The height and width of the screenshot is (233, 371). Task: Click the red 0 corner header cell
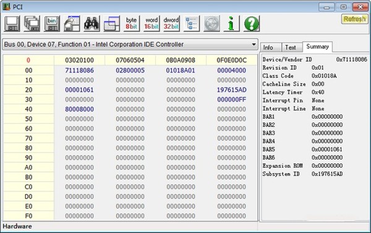click(28, 60)
